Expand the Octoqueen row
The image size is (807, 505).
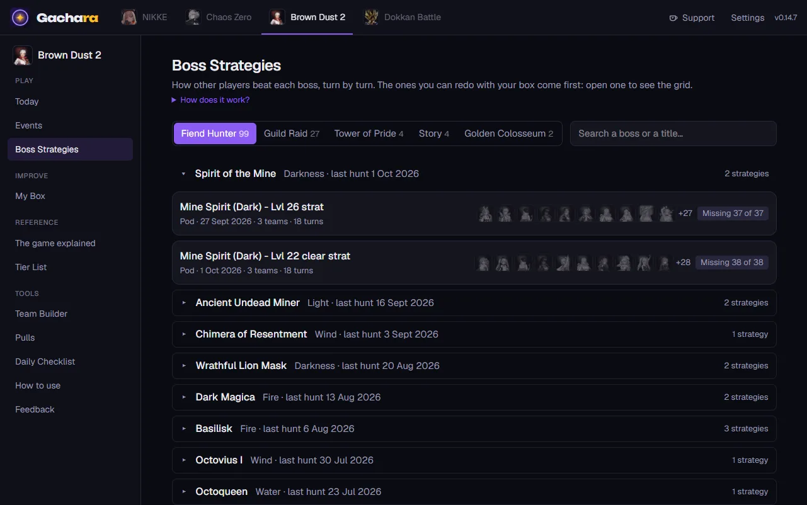tap(474, 492)
